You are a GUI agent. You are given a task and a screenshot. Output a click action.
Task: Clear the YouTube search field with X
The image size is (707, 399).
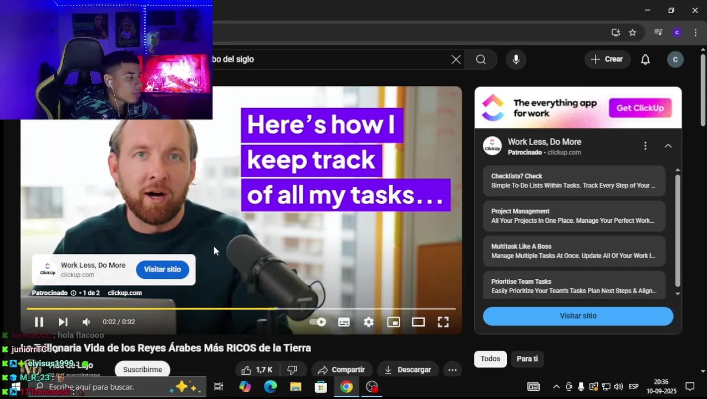tap(456, 59)
